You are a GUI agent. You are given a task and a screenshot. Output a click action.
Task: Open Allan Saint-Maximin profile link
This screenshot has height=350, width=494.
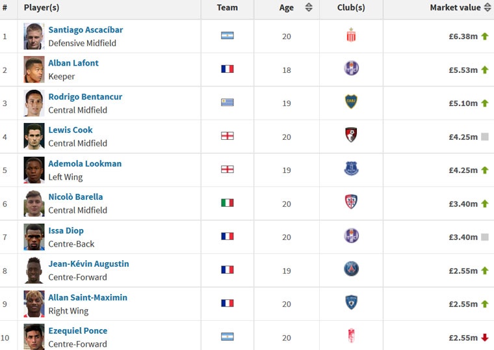click(88, 297)
